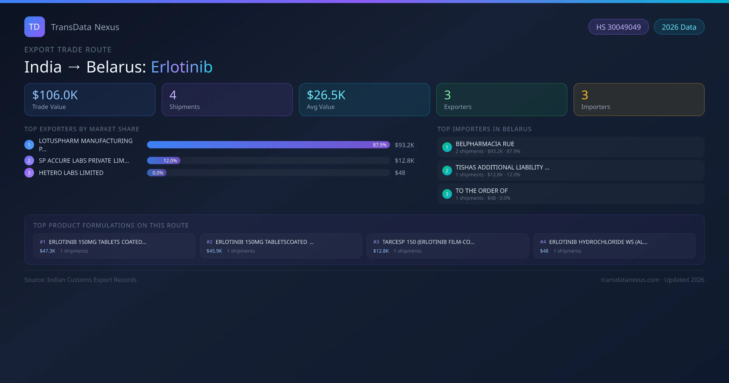Click the TD logo icon

tap(34, 27)
